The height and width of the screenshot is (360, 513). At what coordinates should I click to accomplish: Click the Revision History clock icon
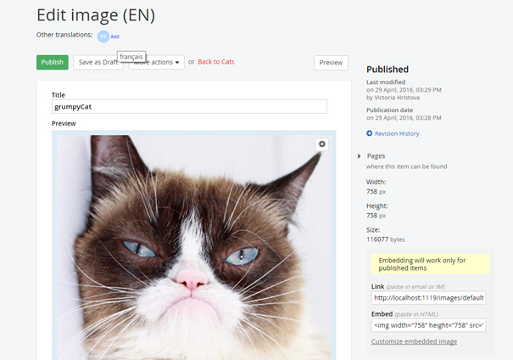click(370, 133)
